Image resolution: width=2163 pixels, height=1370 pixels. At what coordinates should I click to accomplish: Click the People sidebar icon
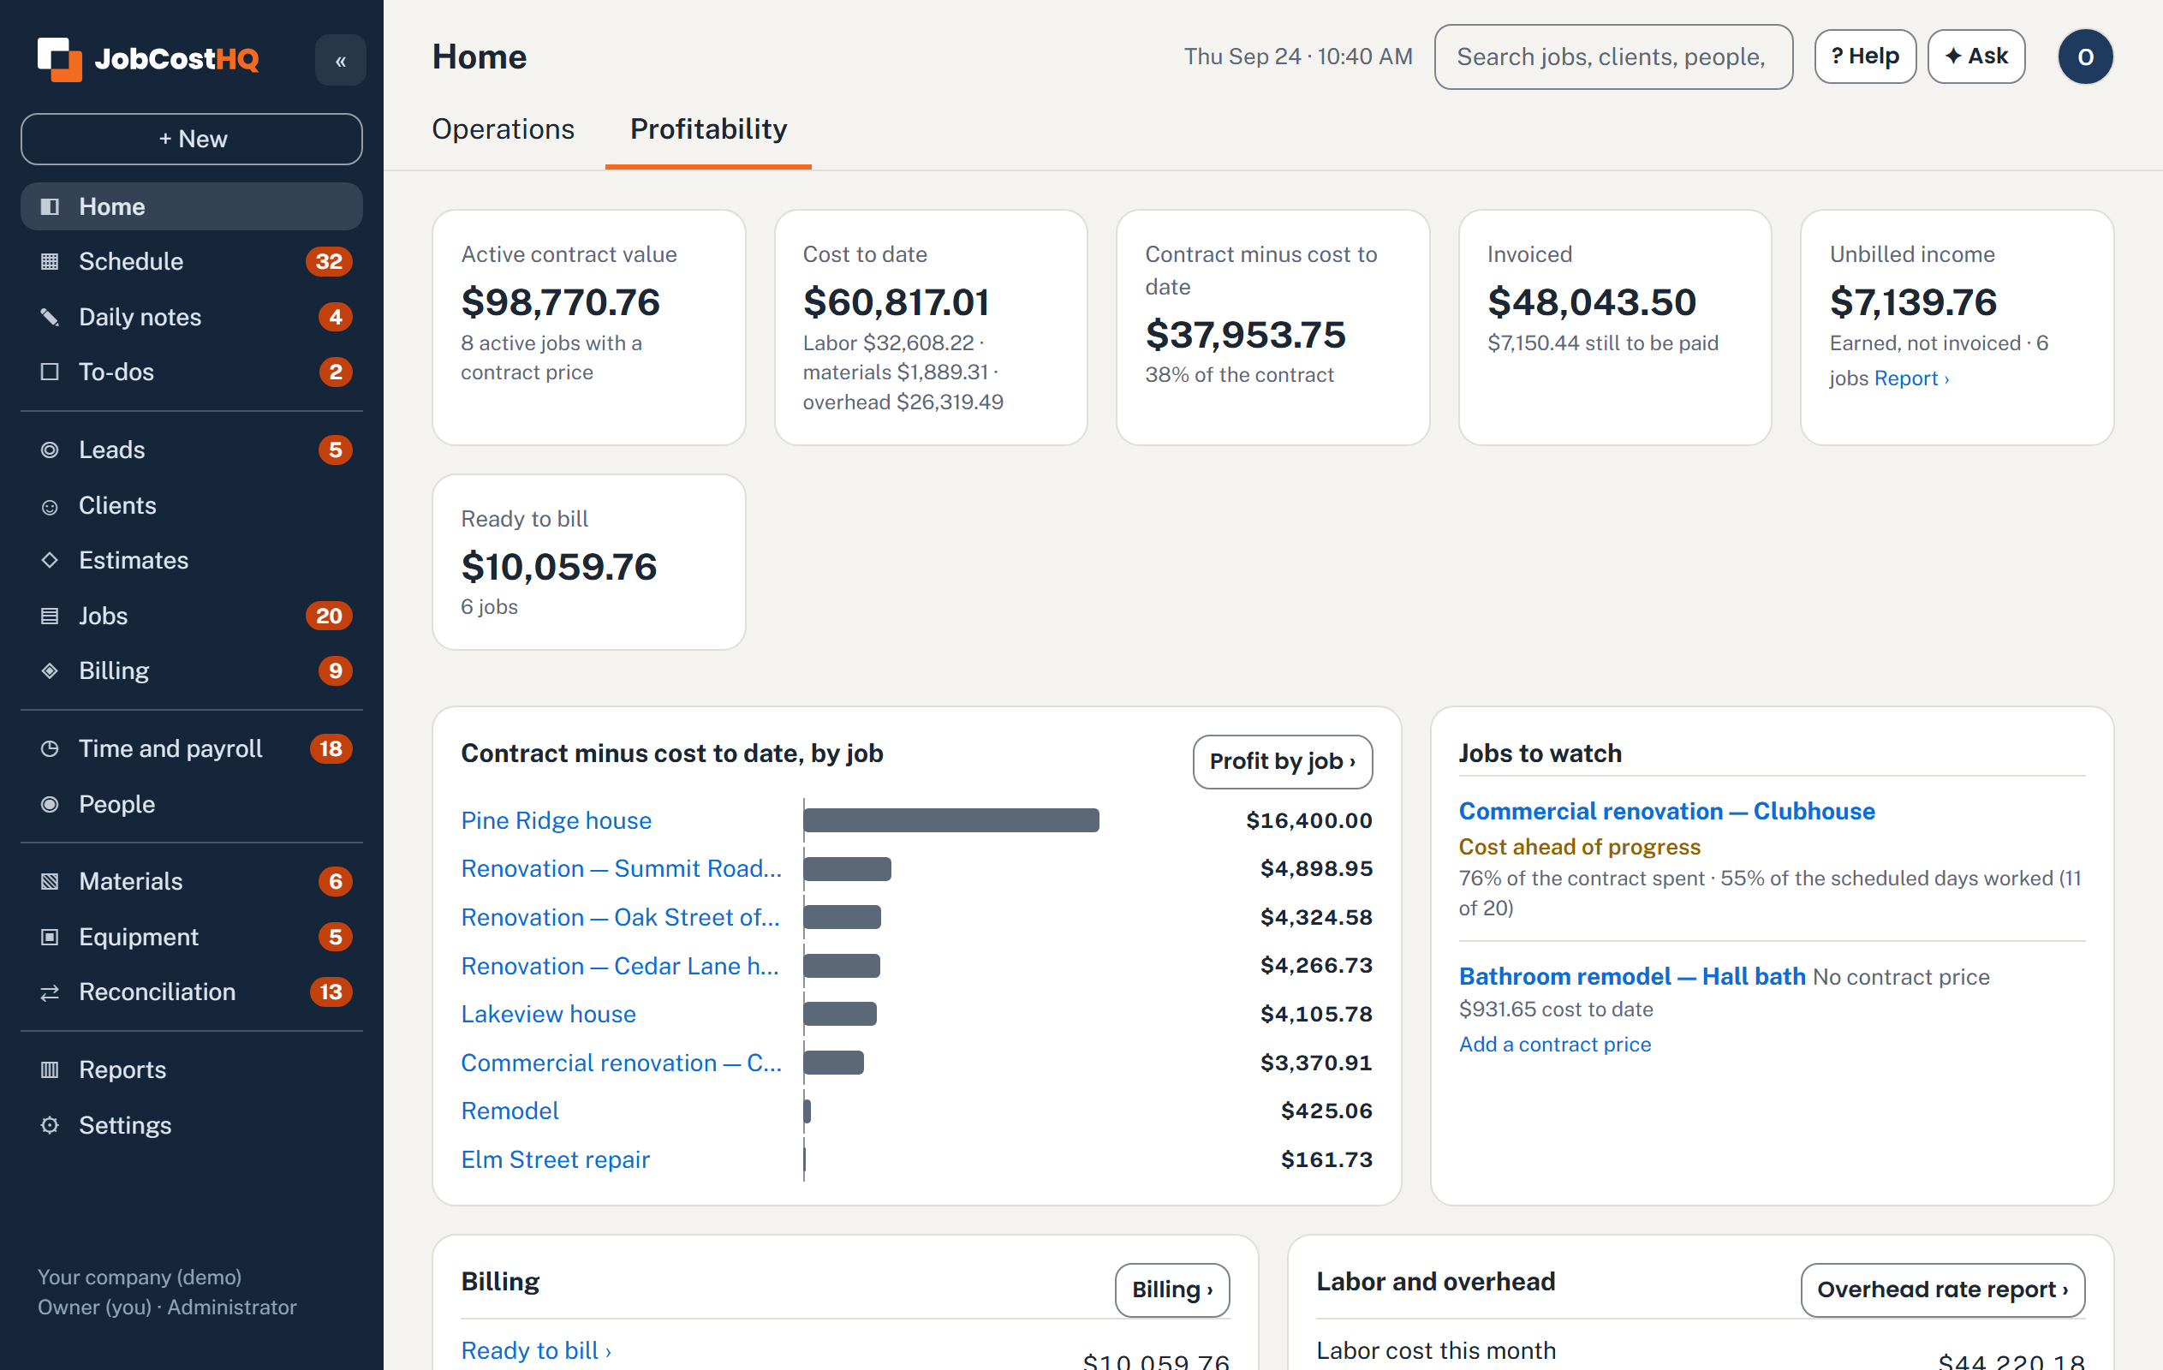point(51,805)
